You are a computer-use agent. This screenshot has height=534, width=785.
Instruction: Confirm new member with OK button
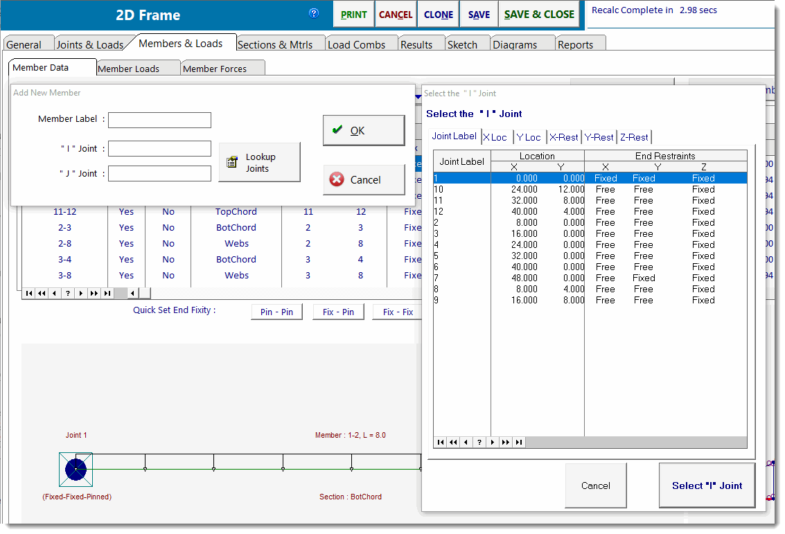[x=364, y=130]
